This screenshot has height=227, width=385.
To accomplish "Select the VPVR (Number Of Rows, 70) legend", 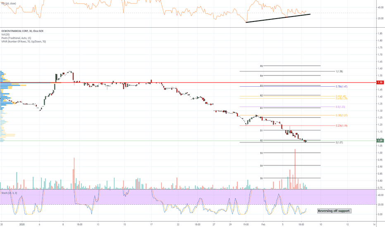I will tap(24, 41).
